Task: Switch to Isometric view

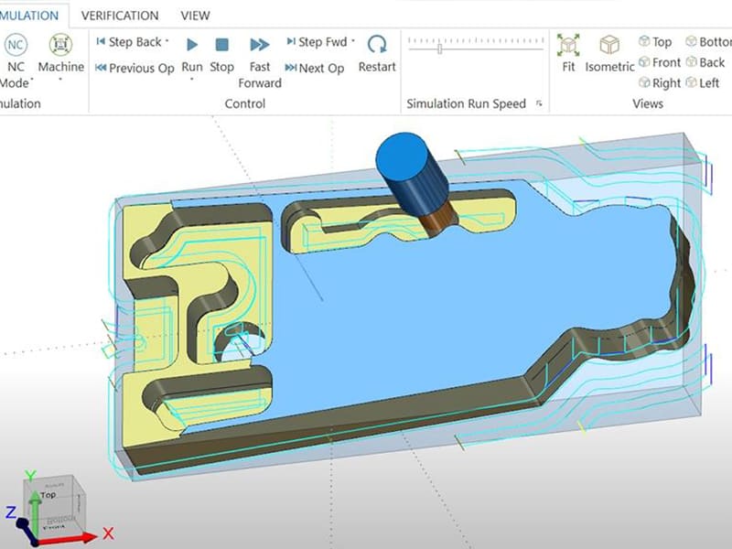Action: click(x=609, y=54)
